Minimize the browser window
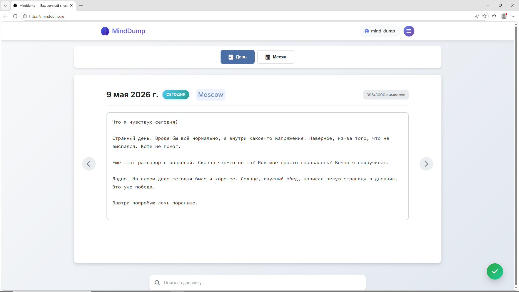Screen dimensions: 519x292 [x=488, y=5]
